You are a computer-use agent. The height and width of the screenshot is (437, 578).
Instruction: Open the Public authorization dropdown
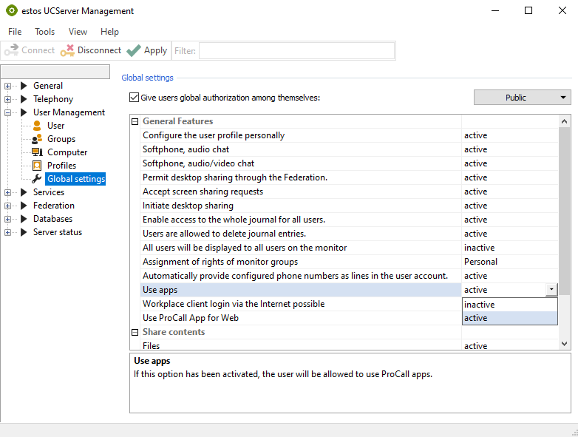[522, 98]
